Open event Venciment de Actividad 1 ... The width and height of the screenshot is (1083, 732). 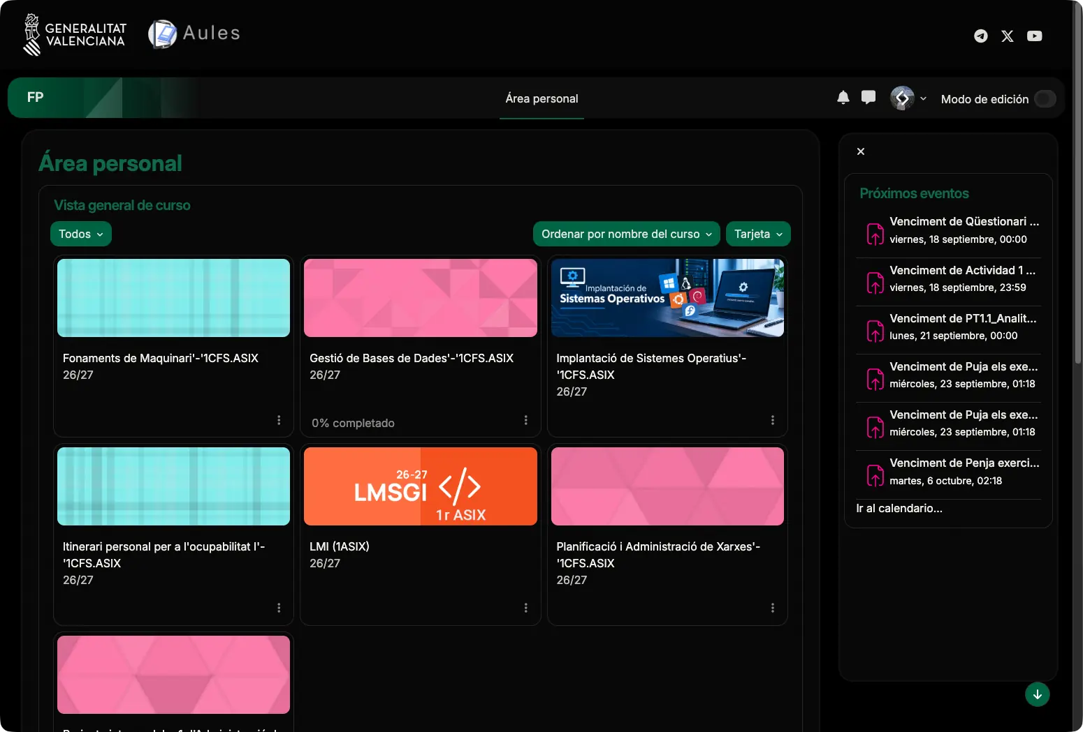pyautogui.click(x=963, y=270)
